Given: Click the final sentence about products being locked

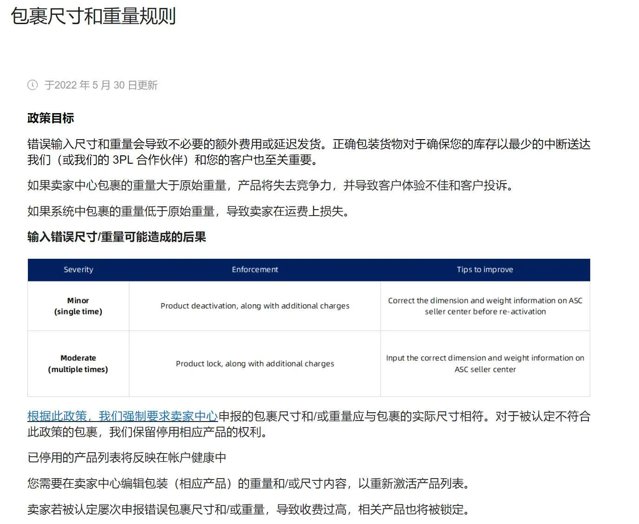Looking at the screenshot, I should coord(248,510).
